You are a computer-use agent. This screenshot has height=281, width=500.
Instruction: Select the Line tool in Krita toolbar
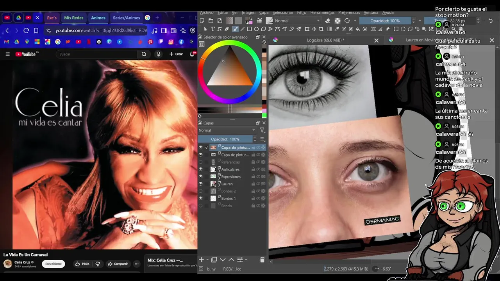click(242, 29)
